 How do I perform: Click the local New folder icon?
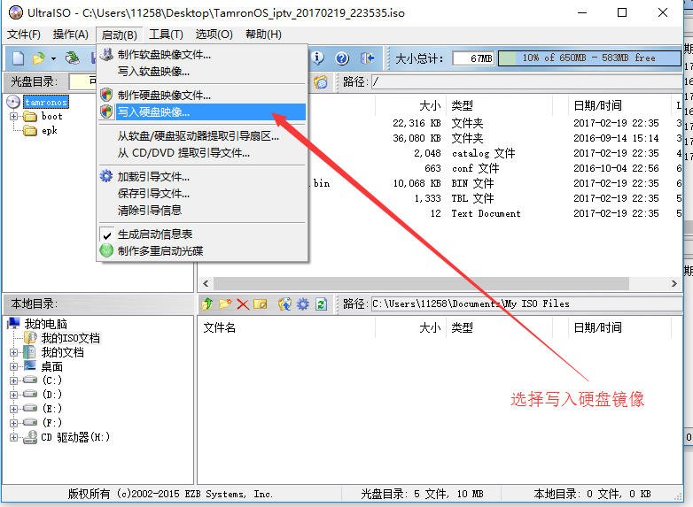pos(225,304)
